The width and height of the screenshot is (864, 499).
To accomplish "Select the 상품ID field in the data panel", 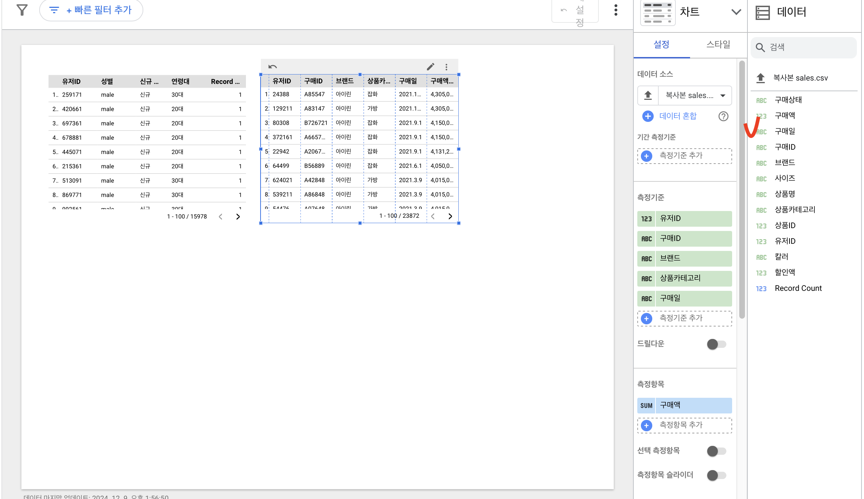I will coord(785,226).
